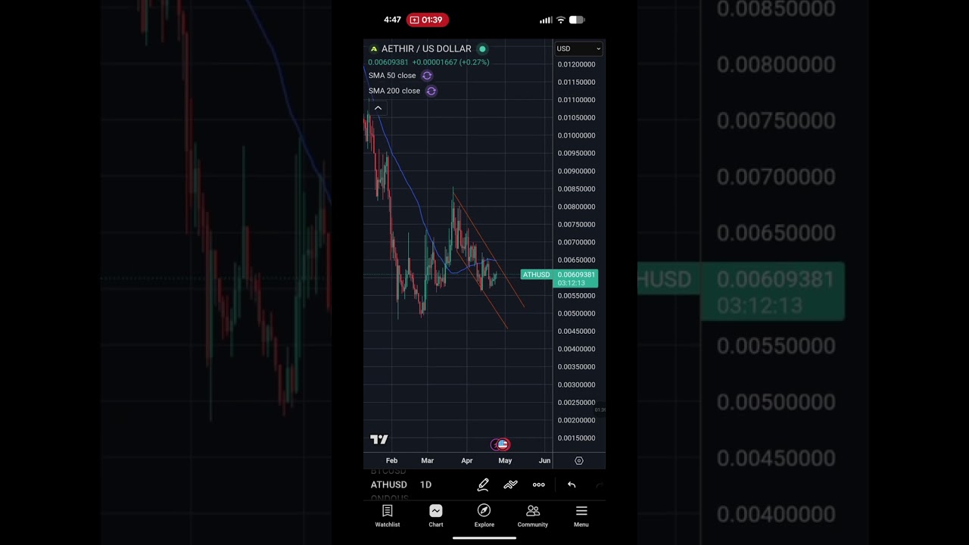
Task: Switch to the Watchlist tab
Action: (388, 515)
